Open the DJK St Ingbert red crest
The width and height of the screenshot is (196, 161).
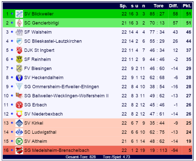pyautogui.click(x=19, y=50)
